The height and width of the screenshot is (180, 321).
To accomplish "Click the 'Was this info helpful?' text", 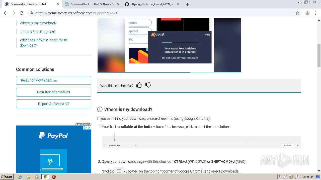I will 117,86.
